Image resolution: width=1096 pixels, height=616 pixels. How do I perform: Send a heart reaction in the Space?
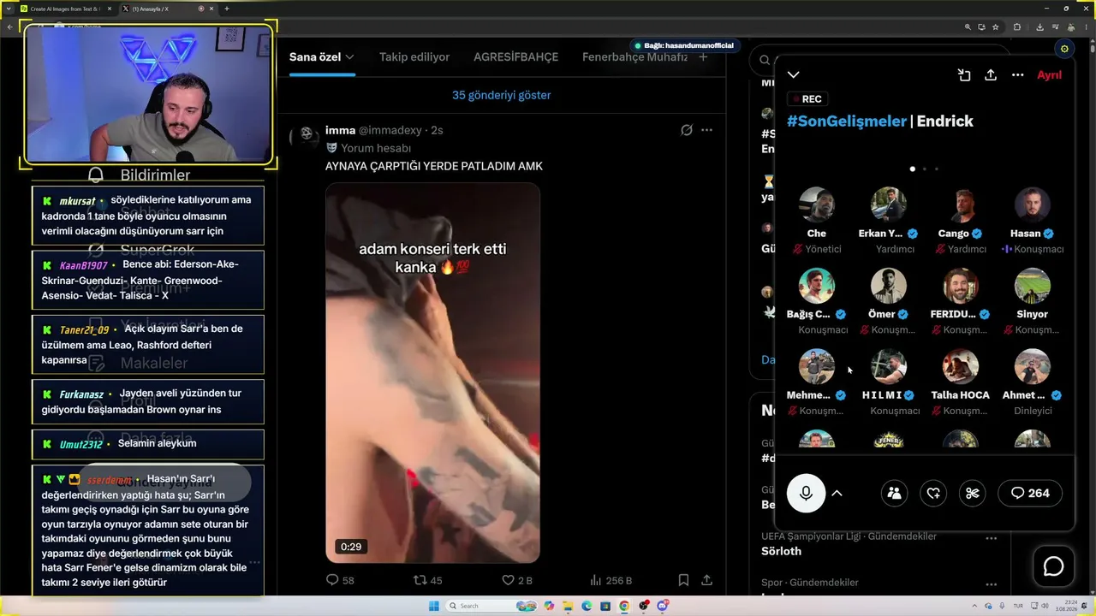point(933,493)
